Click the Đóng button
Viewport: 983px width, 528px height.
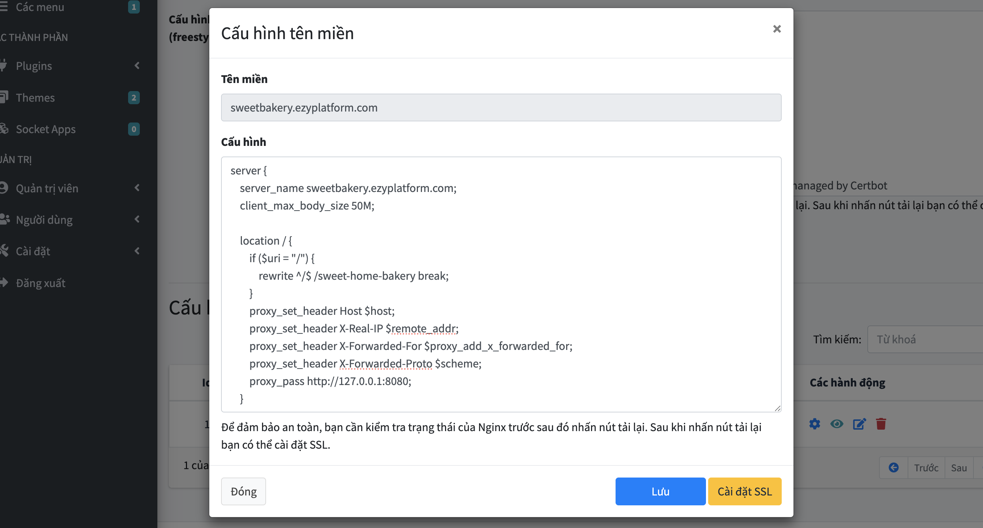tap(243, 491)
